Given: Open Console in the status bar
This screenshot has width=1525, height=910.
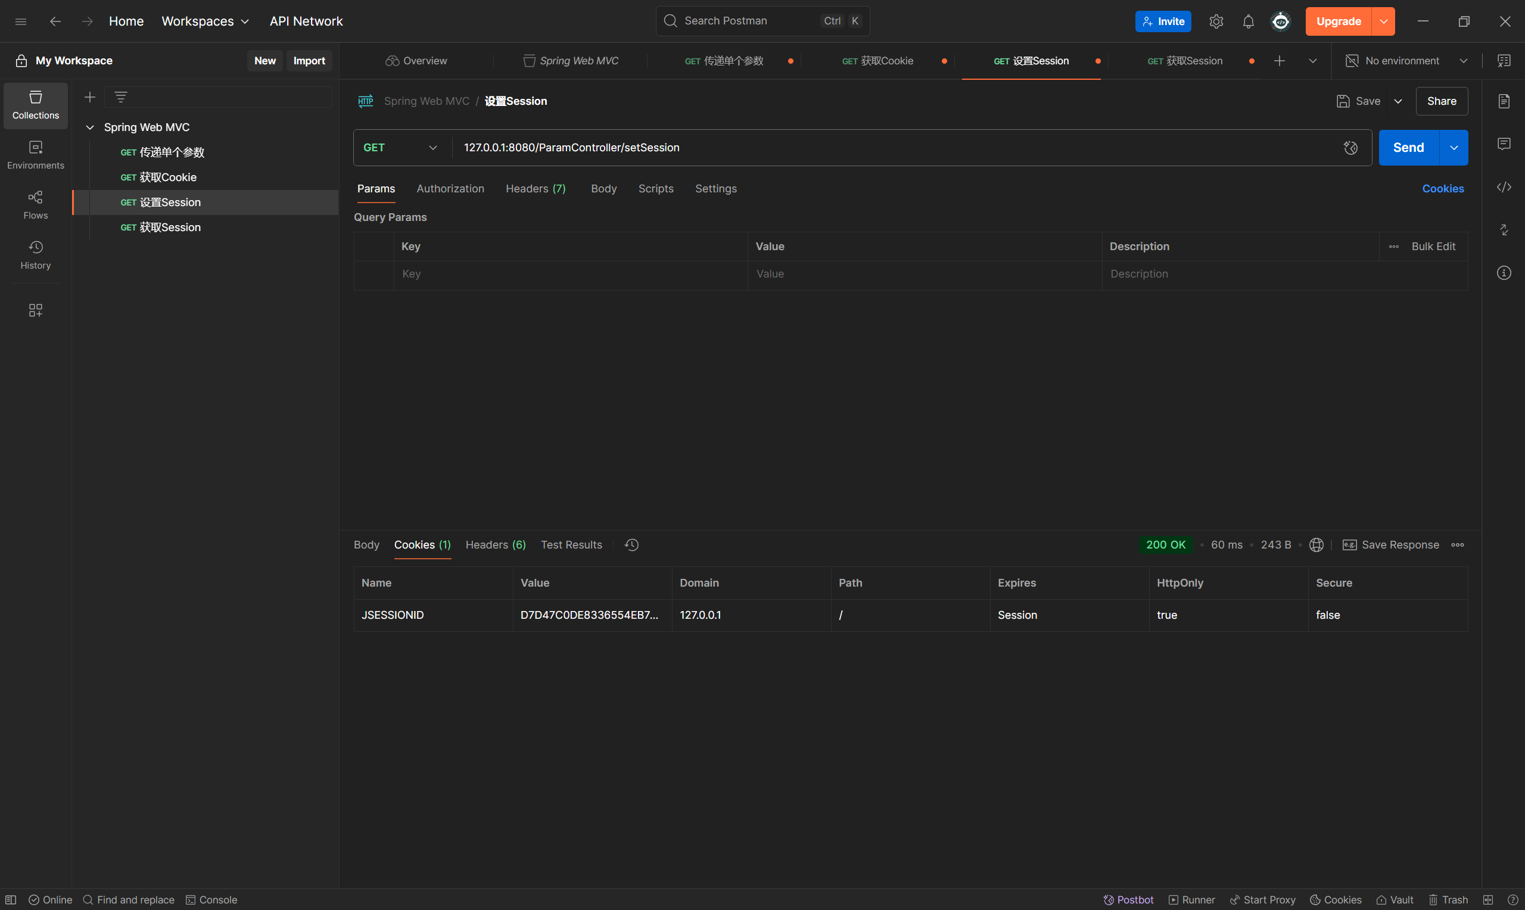Looking at the screenshot, I should (x=211, y=899).
